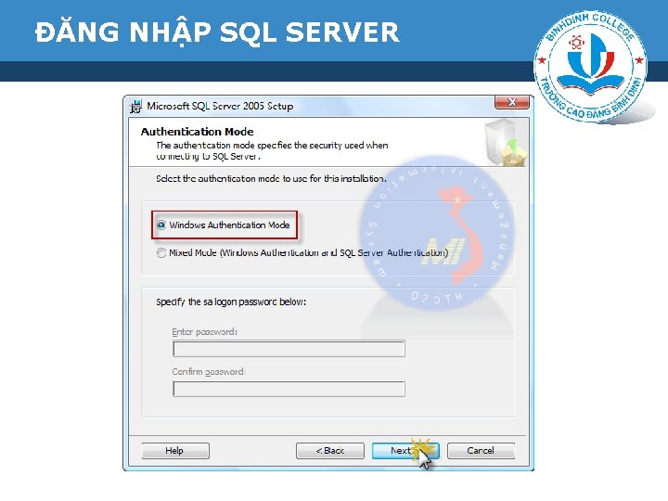Choose the Mixed Mode radio option
668x501 pixels.
click(x=161, y=253)
